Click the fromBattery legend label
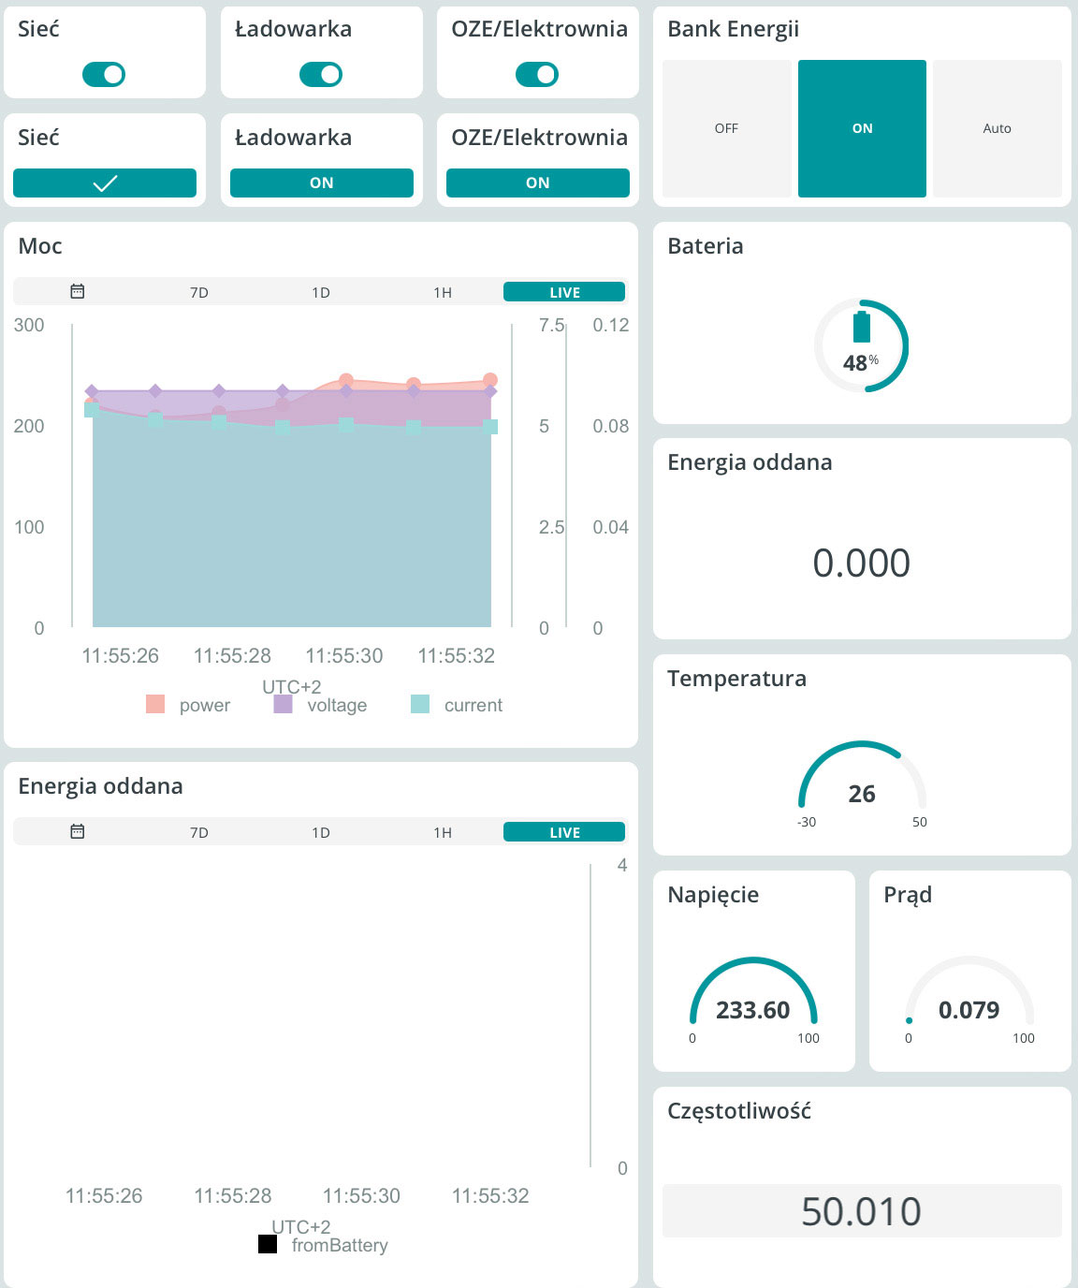Image resolution: width=1078 pixels, height=1288 pixels. point(340,1245)
